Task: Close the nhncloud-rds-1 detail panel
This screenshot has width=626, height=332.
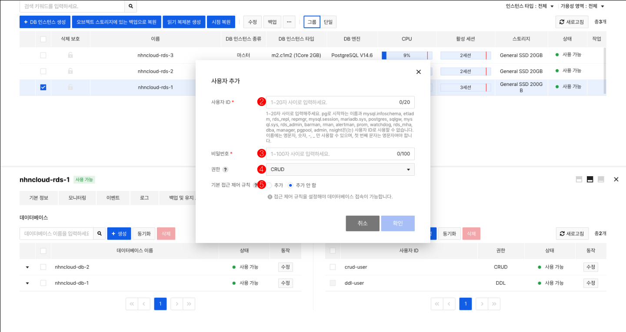Action: pyautogui.click(x=616, y=179)
